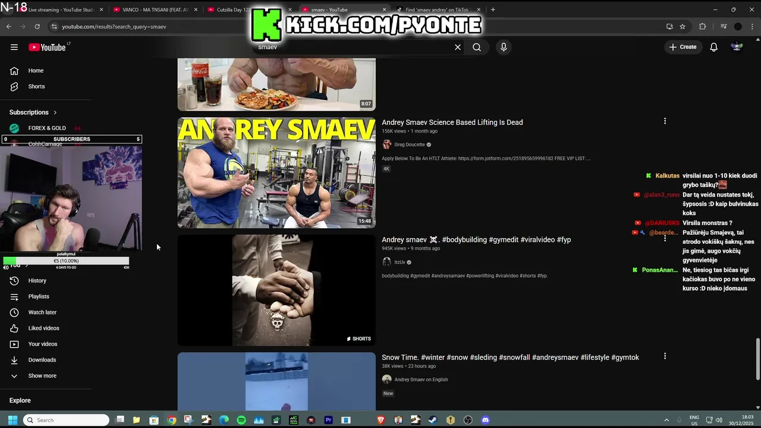
Task: Open YouTube notifications bell
Action: pos(713,47)
